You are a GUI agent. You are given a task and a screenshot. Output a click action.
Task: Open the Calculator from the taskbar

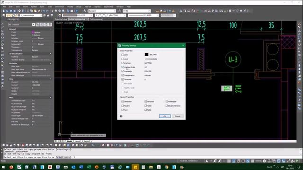click(x=143, y=167)
